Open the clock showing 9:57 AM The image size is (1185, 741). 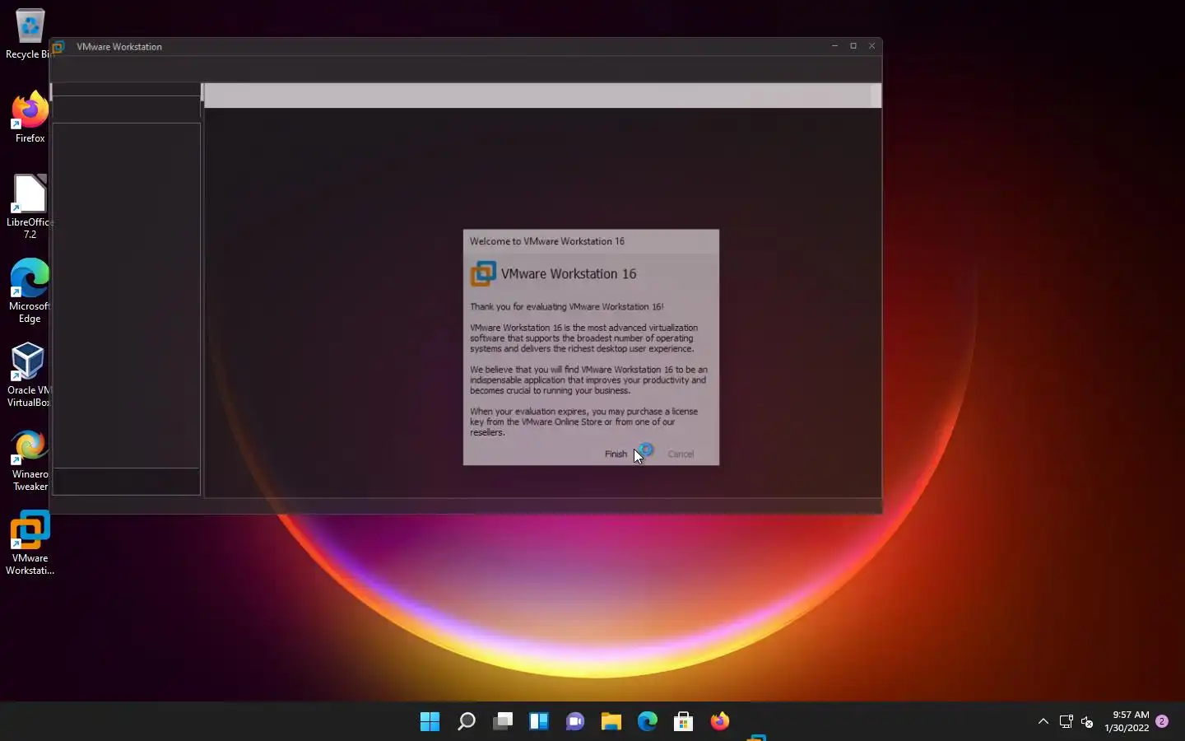(1127, 721)
